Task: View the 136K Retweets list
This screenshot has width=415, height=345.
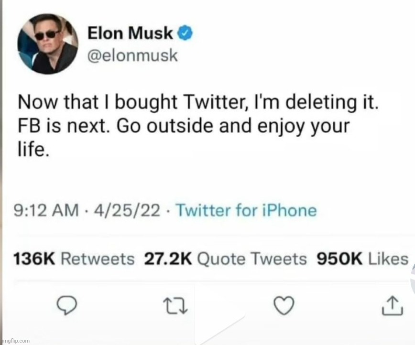Action: 74,259
